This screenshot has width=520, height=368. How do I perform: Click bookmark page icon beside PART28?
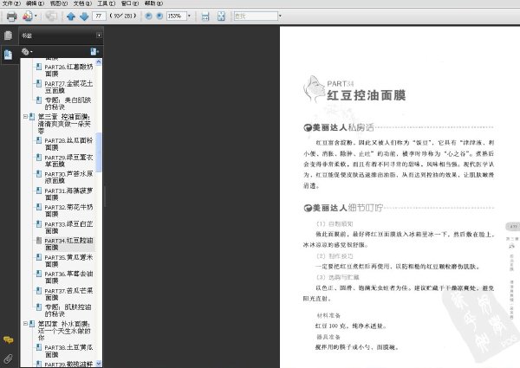(x=39, y=140)
